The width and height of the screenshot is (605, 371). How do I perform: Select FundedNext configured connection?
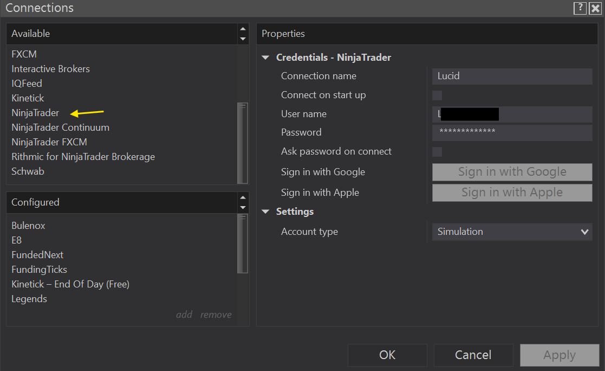point(37,255)
